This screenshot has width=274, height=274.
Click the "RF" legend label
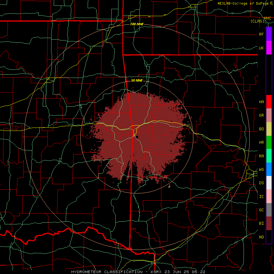coord(261,34)
